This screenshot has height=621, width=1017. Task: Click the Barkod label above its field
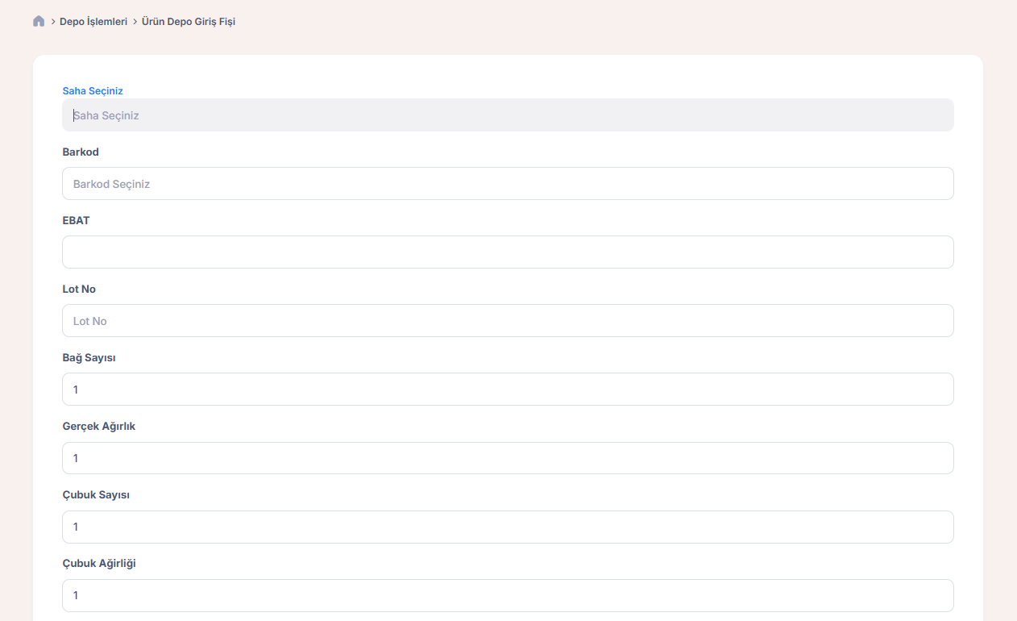pos(81,152)
